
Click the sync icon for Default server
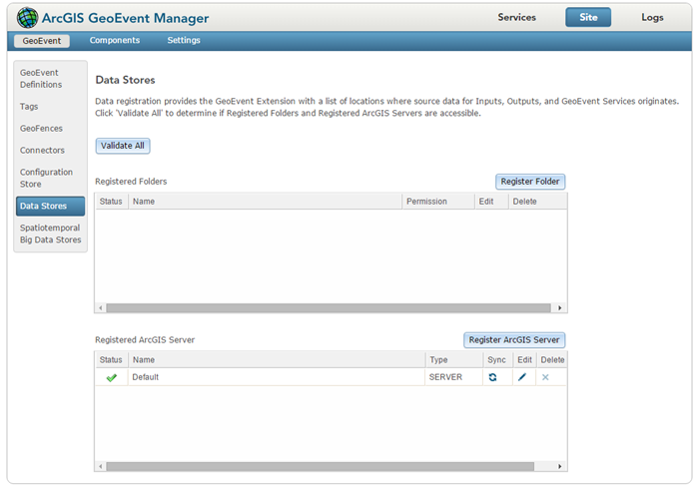[x=492, y=377]
